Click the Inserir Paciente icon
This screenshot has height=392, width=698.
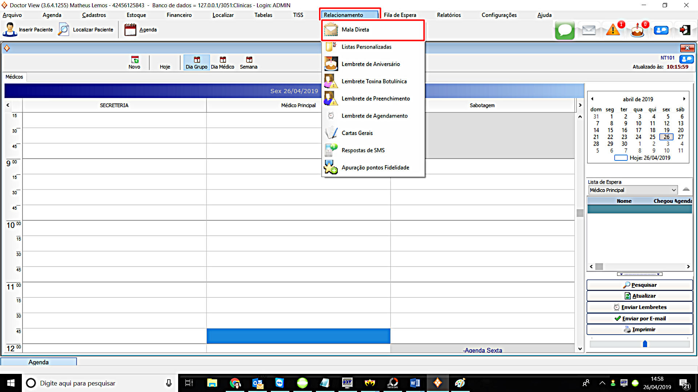click(10, 29)
